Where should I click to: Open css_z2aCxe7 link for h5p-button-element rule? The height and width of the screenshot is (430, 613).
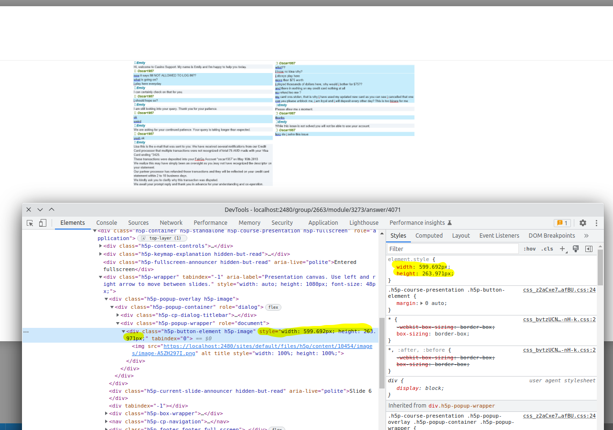559,290
